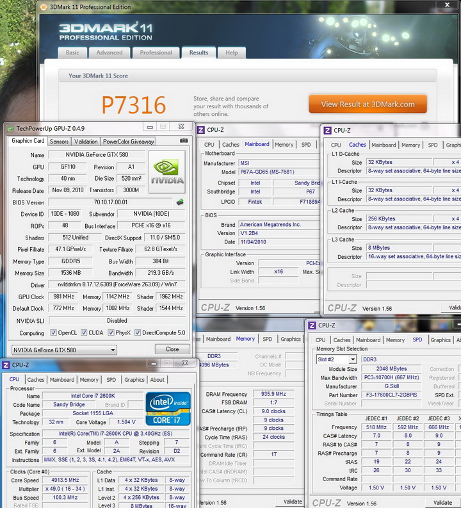The image size is (461, 508).
Task: Open the Help tab in 3DMark
Action: point(232,53)
